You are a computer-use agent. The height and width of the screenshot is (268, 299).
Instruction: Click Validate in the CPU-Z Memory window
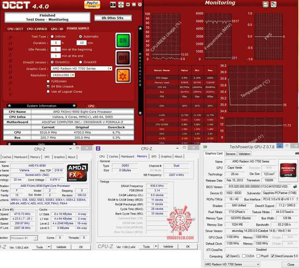pyautogui.click(x=168, y=247)
